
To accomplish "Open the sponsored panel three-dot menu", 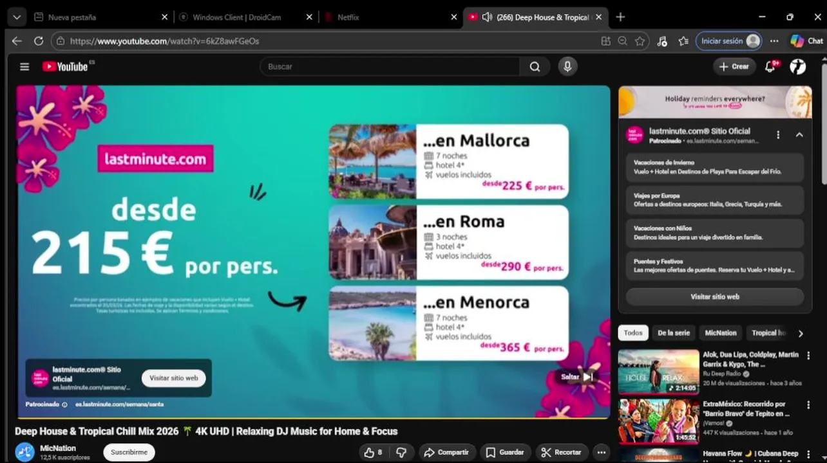I will click(x=778, y=135).
